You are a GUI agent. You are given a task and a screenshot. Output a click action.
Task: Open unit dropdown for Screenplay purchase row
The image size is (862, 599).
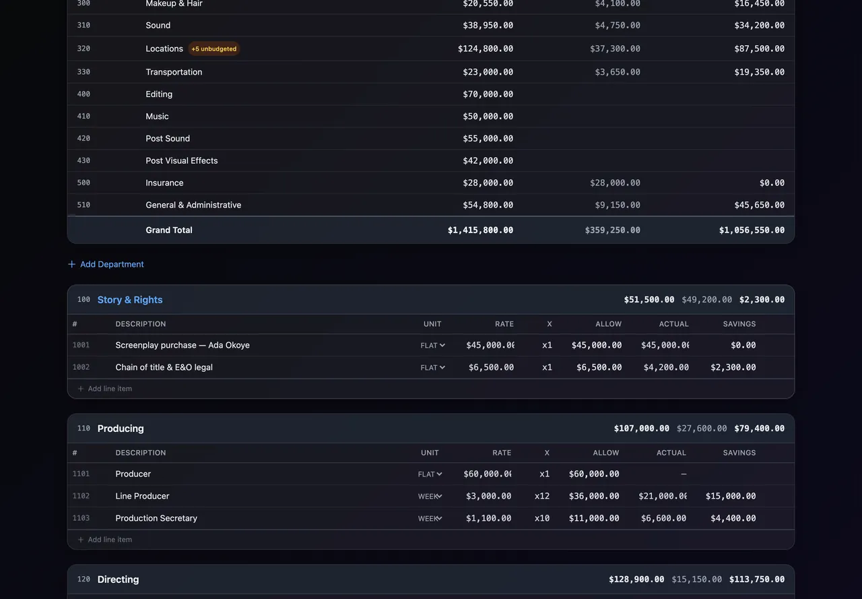[433, 346]
